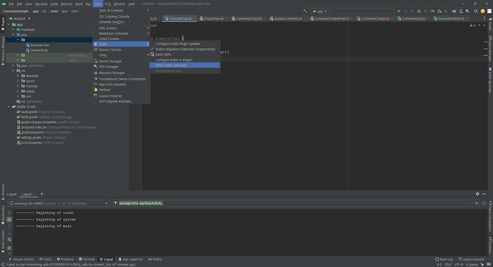Jump to next highlighted error with the down arrow

[x=484, y=25]
